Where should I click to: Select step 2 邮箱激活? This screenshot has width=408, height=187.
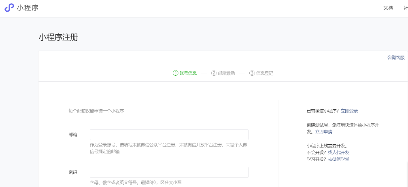[x=223, y=73]
